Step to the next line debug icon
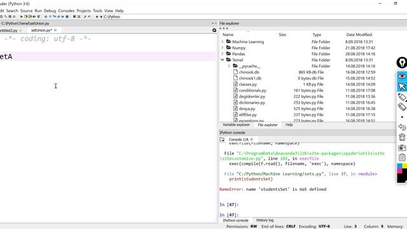 pyautogui.click(x=50, y=17)
